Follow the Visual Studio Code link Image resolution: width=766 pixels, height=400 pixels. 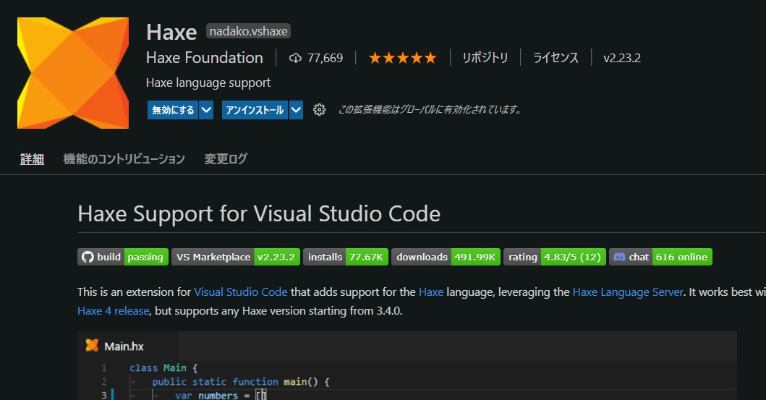coord(241,292)
